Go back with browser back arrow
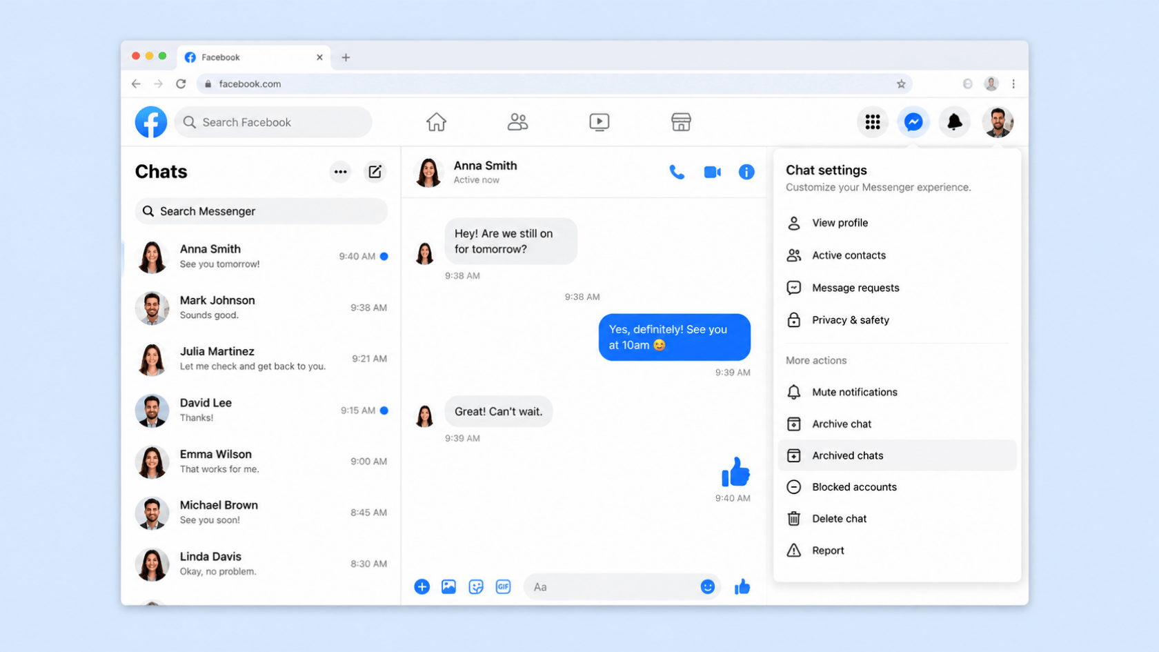 136,84
